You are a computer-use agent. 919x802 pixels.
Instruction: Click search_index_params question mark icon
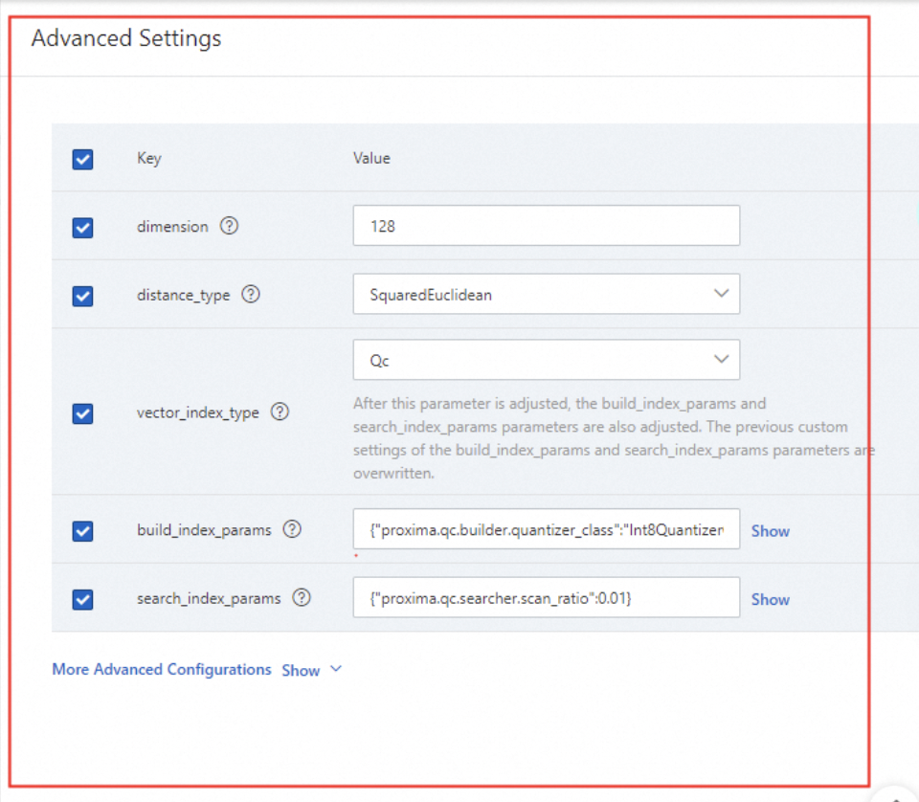[x=302, y=598]
